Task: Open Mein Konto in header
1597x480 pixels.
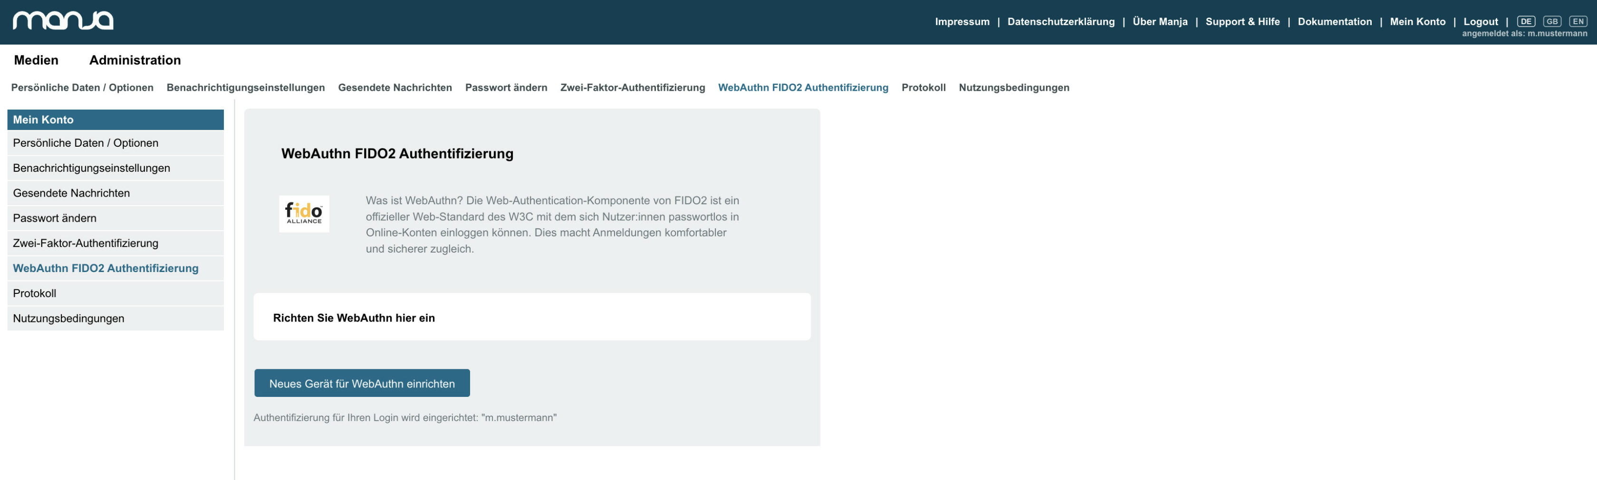Action: [1417, 22]
